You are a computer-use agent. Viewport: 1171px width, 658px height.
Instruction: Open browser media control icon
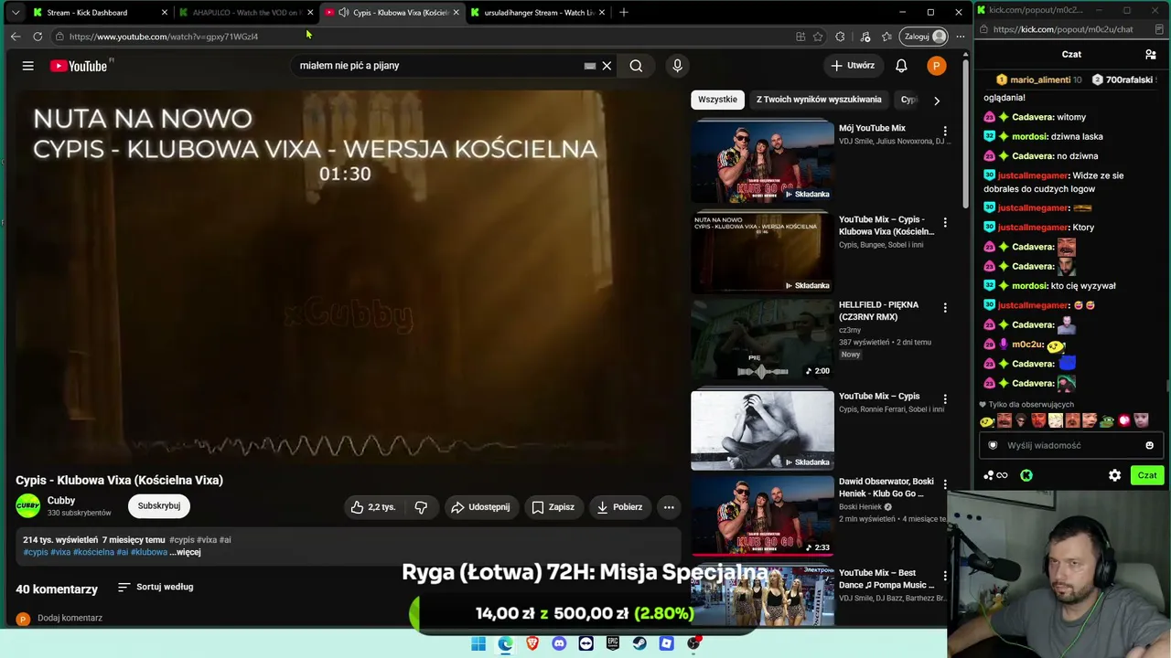click(x=865, y=37)
